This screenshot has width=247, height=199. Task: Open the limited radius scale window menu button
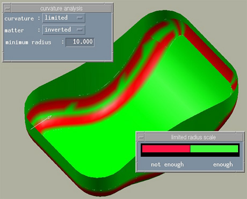(x=141, y=137)
